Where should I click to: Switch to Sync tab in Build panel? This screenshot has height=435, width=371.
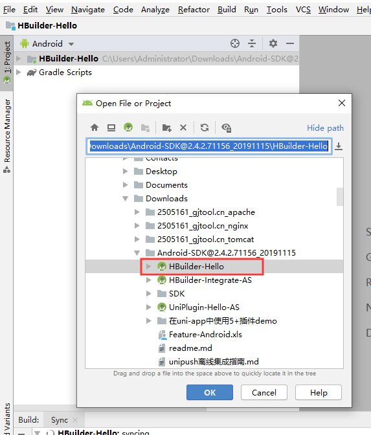(60, 420)
